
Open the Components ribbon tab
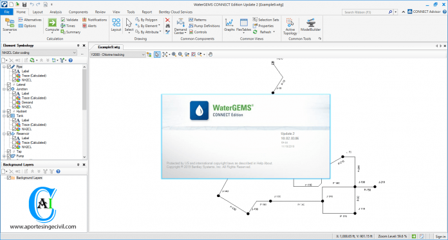click(x=79, y=12)
